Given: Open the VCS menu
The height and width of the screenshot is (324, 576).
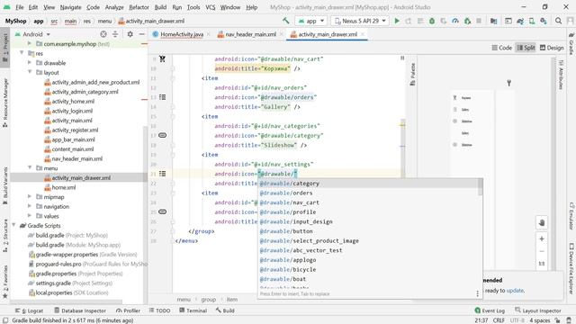Looking at the screenshot, I should pyautogui.click(x=211, y=7).
